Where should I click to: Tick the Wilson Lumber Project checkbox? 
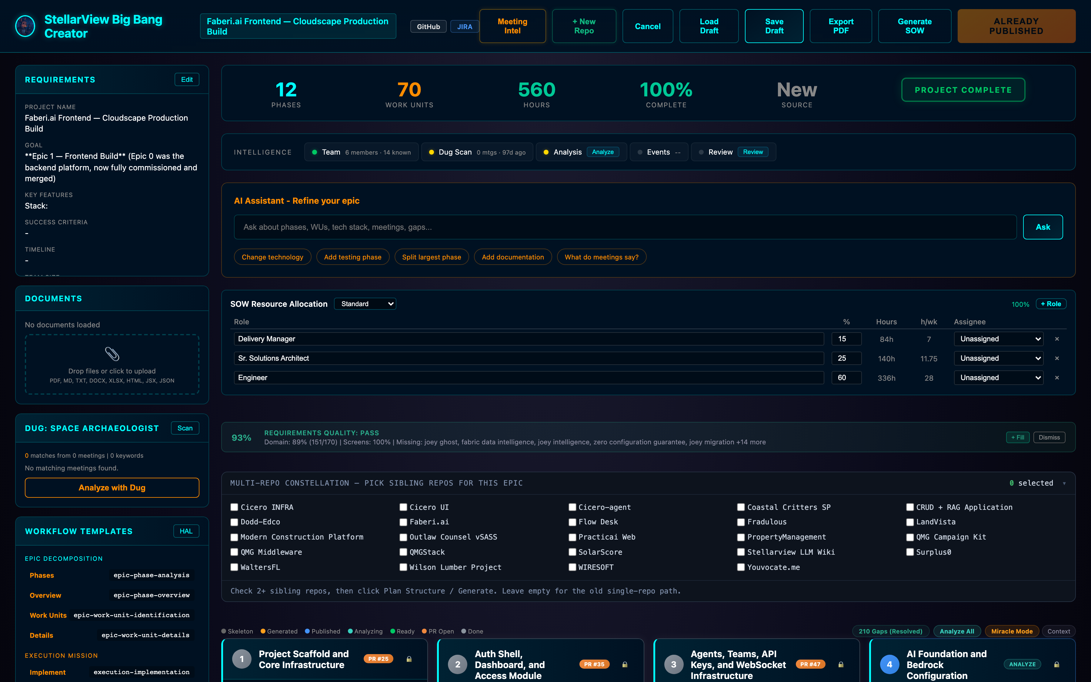[x=403, y=567]
